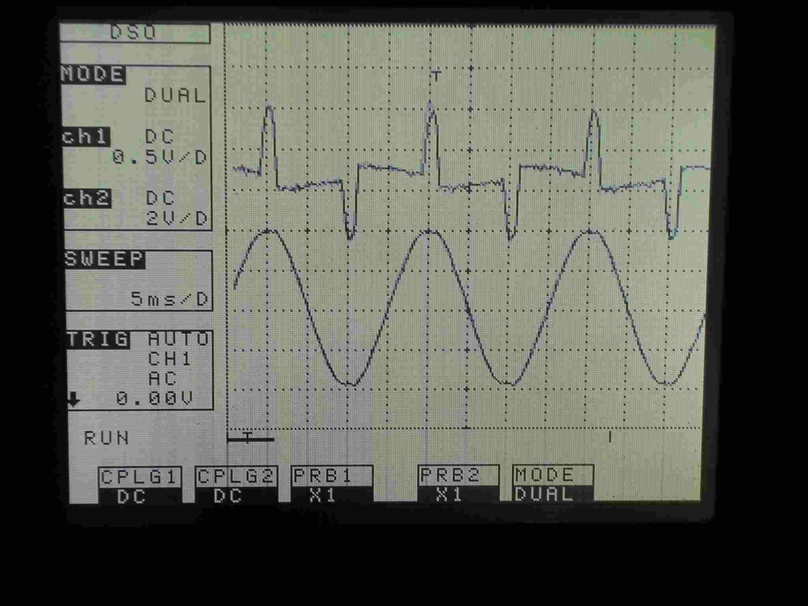The image size is (808, 606).
Task: Click the T marker on the memory bar
Action: tap(247, 437)
